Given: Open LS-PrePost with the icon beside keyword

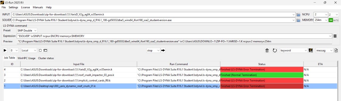Looking at the screenshot, I should click(310, 50).
